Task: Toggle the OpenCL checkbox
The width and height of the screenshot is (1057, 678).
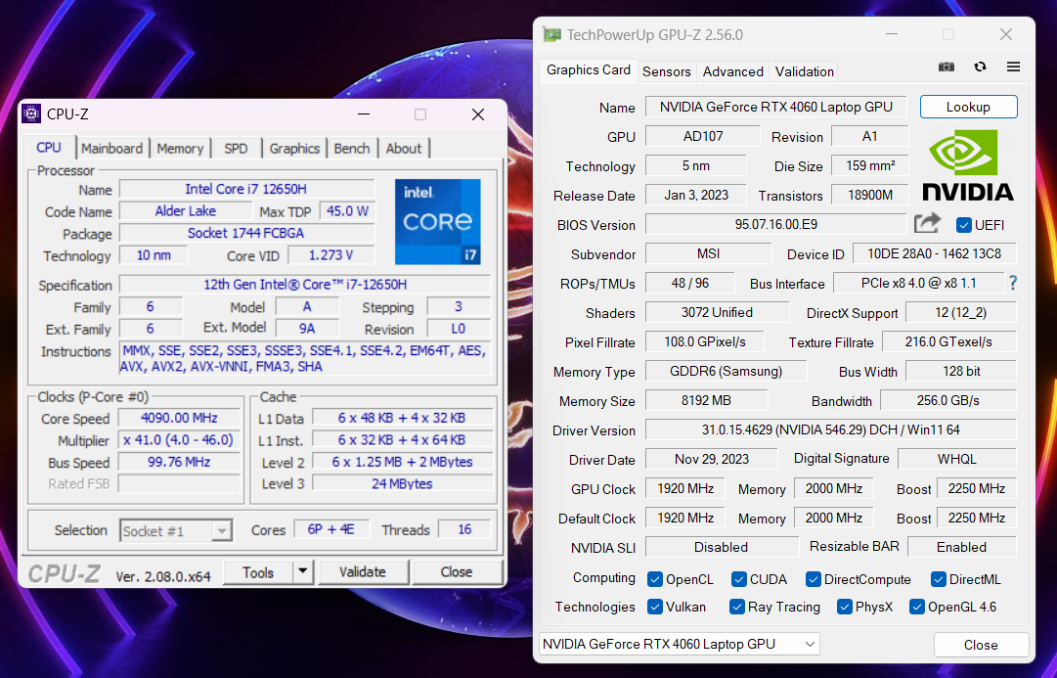Action: click(654, 579)
